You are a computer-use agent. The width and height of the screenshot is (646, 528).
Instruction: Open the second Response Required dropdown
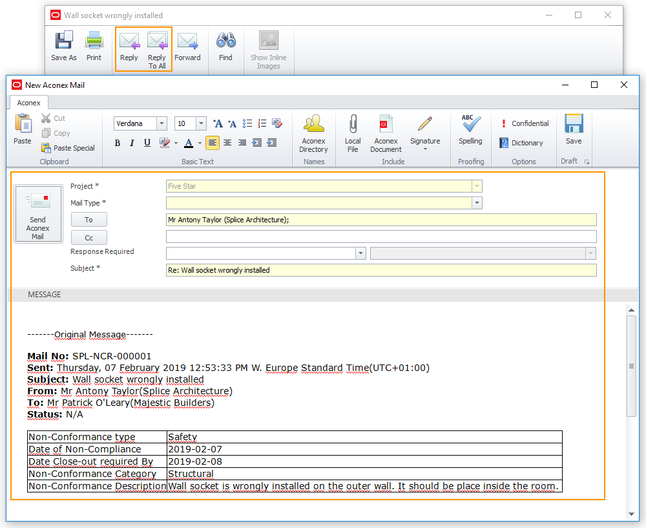(591, 253)
